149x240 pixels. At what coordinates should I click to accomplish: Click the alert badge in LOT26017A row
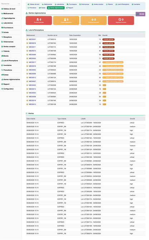[113, 62]
